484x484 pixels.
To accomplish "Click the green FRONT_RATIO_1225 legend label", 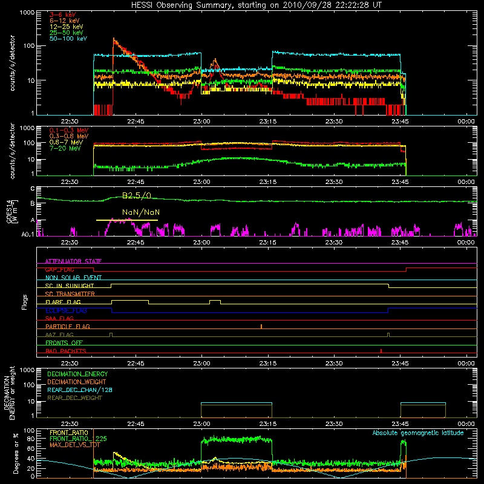I will pos(78,439).
